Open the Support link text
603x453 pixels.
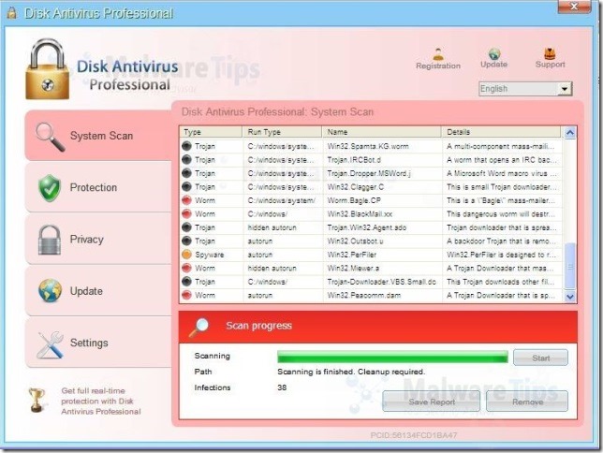pyautogui.click(x=550, y=65)
